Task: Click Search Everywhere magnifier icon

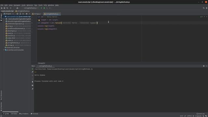Action: (204, 8)
